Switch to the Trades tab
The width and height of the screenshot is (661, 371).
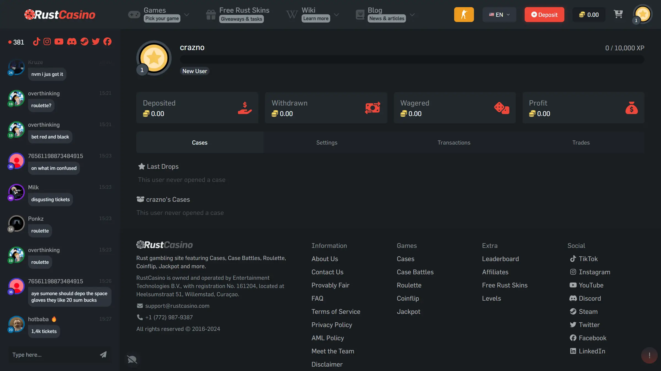(x=581, y=142)
